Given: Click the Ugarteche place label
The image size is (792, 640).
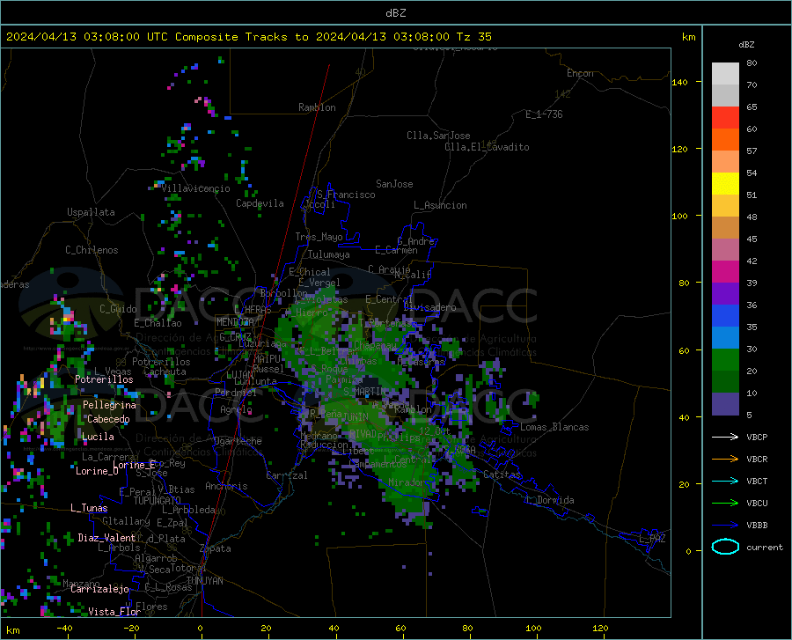Looking at the screenshot, I should [238, 441].
